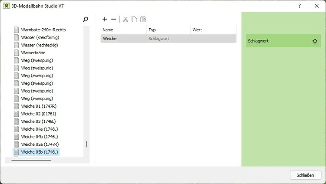Click document icon of Weiche 05b (1746L)
Image resolution: width=326 pixels, height=184 pixels.
click(17, 152)
